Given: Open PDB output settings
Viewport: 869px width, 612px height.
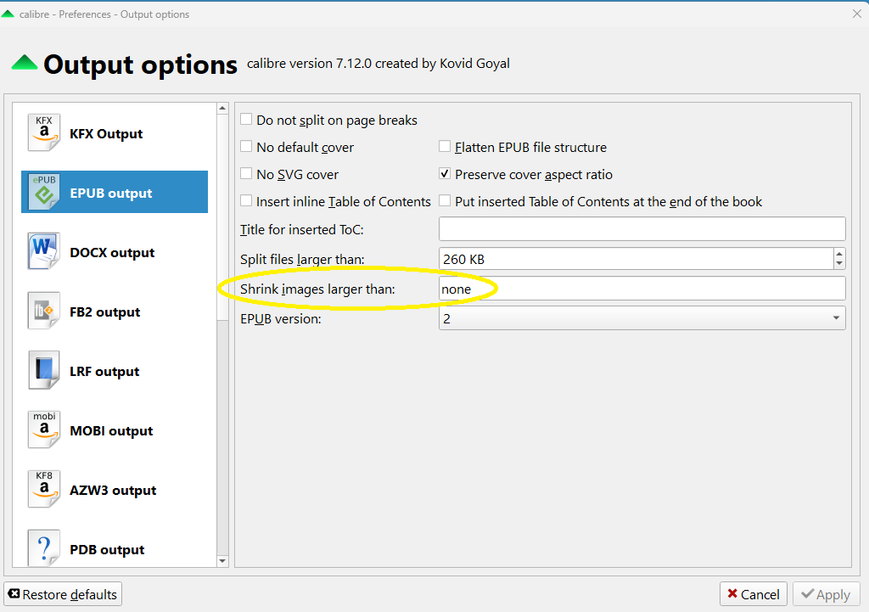Looking at the screenshot, I should 115,548.
